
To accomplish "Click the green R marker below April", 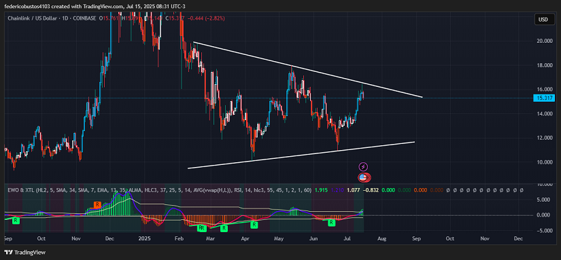I will 254,225.
